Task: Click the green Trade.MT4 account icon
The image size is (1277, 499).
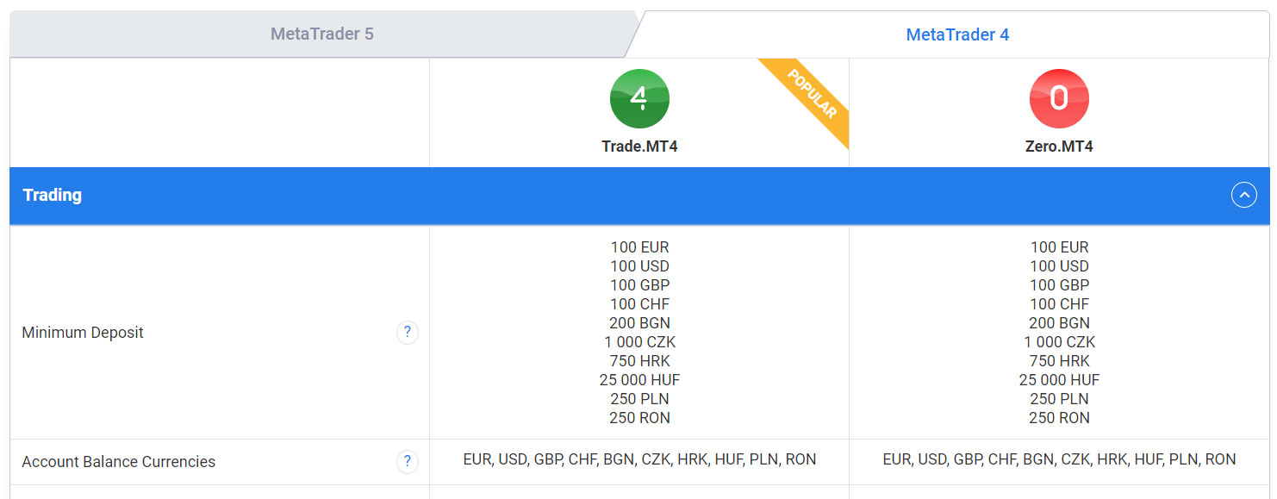Action: [x=639, y=99]
